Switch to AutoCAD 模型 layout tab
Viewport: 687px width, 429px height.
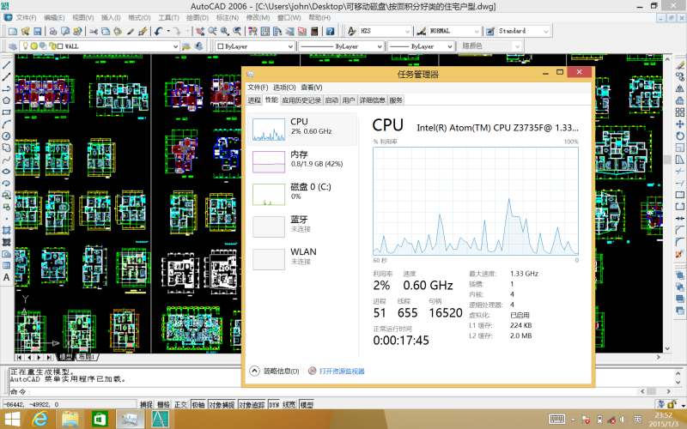coord(66,357)
